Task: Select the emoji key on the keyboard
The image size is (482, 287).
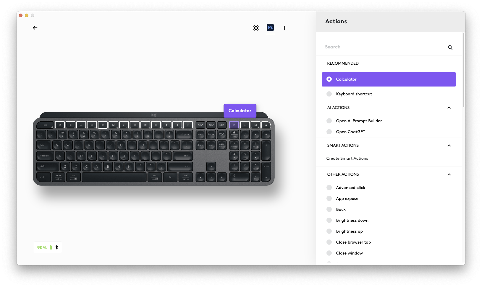Action: pyautogui.click(x=113, y=125)
